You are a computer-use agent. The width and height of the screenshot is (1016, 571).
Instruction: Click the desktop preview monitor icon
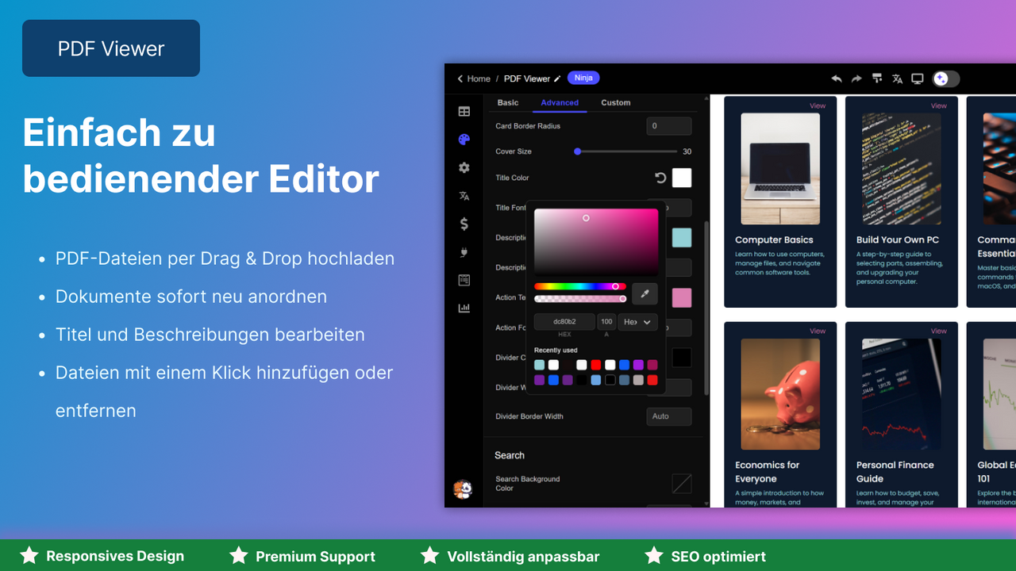point(918,79)
